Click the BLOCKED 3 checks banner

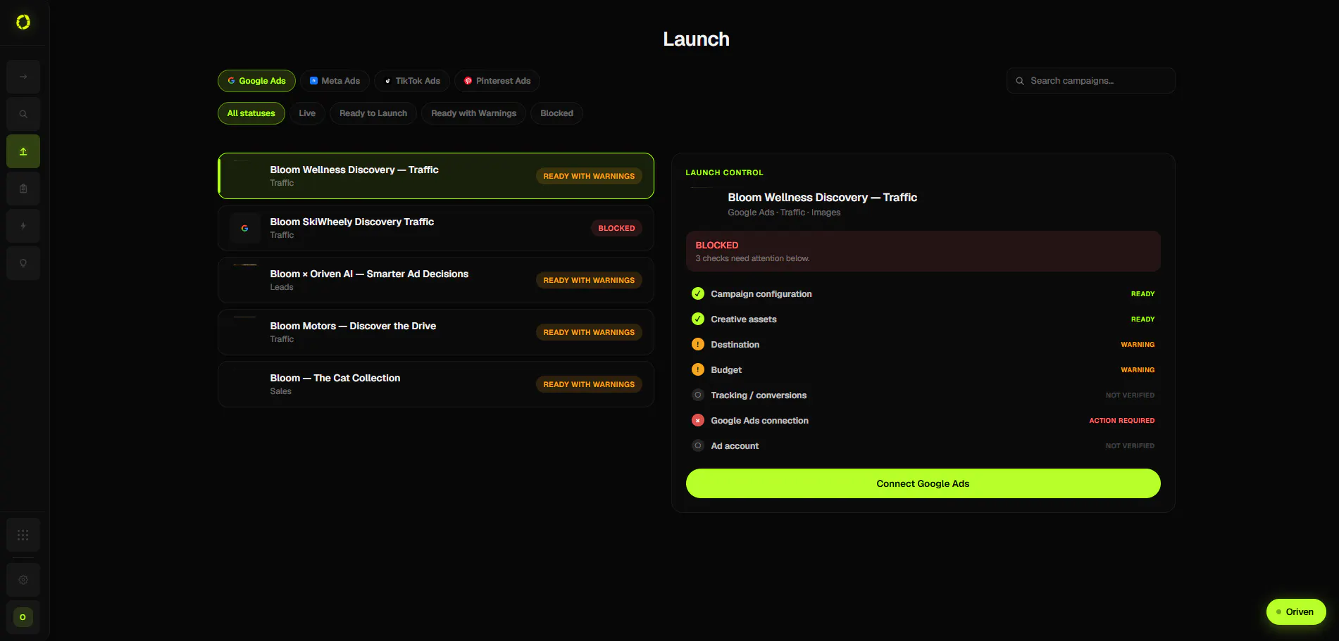coord(923,251)
